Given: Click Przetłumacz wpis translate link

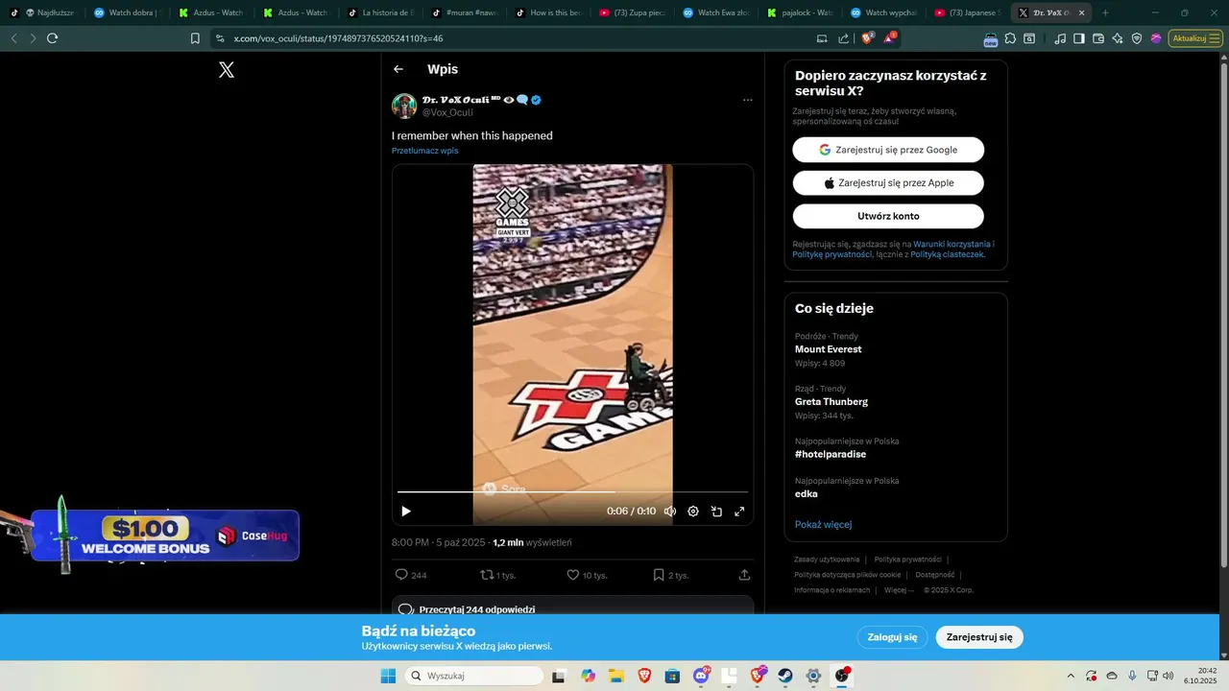Looking at the screenshot, I should point(424,151).
